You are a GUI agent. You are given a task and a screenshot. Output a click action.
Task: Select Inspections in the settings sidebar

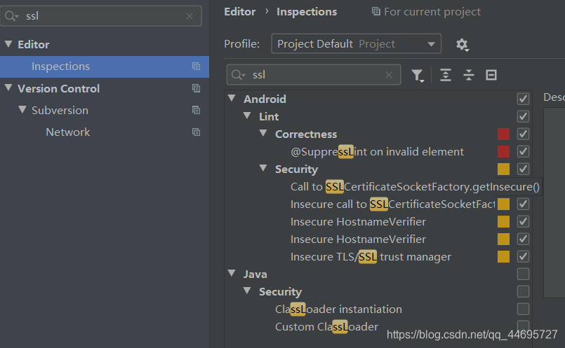105,67
